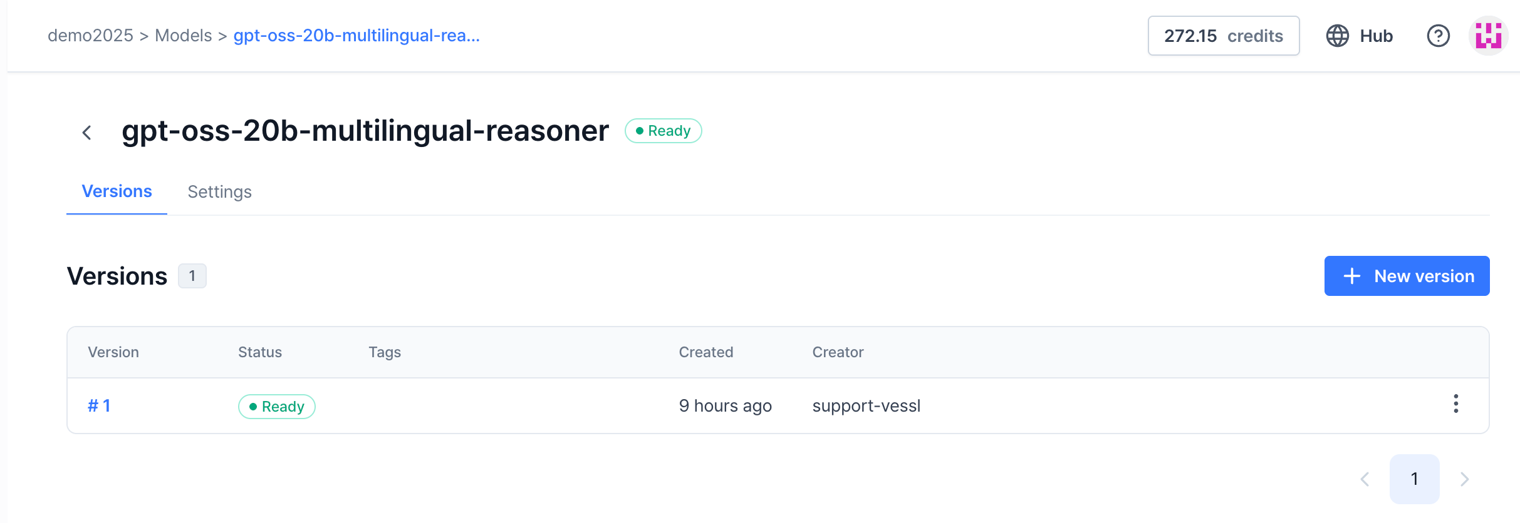The image size is (1520, 523).
Task: Open the three-dot actions menu for version #1
Action: pos(1457,405)
